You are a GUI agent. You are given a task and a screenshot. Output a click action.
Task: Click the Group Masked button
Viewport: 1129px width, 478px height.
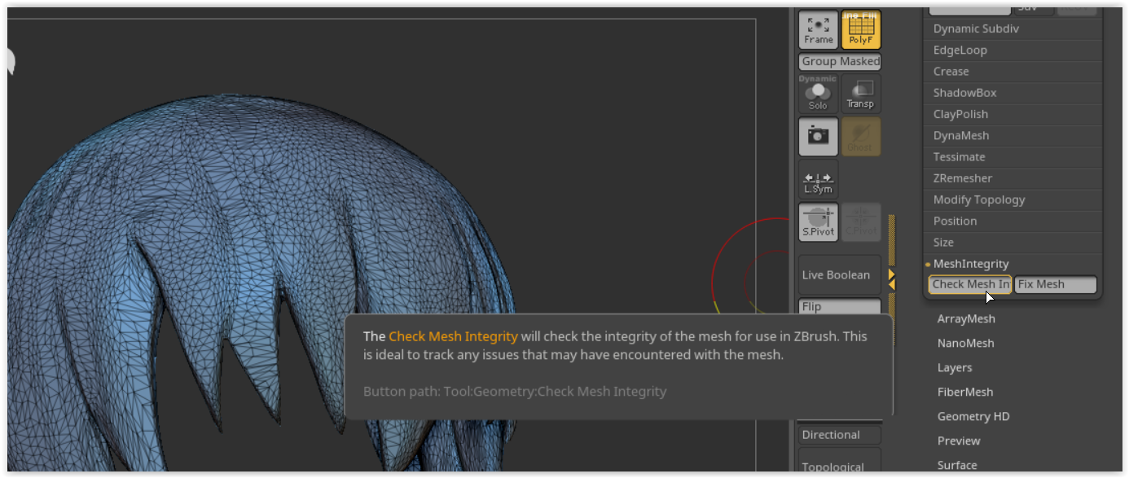pos(840,61)
